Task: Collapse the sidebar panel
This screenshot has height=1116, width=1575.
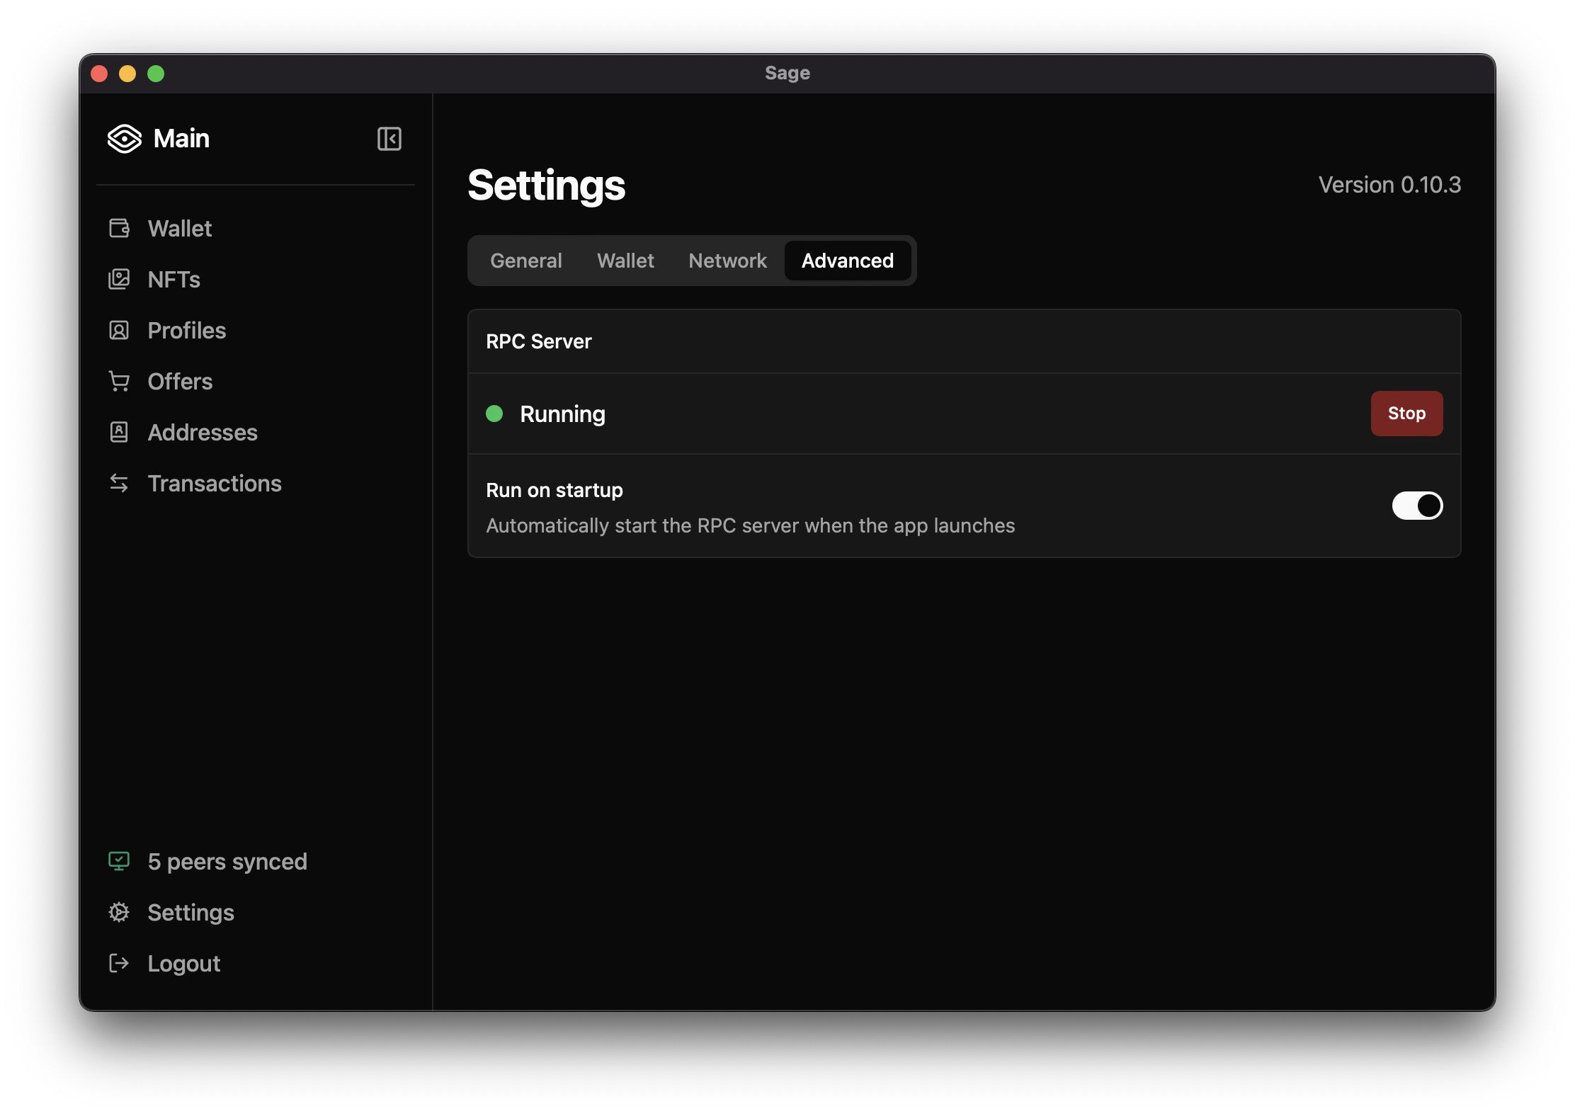Action: click(390, 139)
